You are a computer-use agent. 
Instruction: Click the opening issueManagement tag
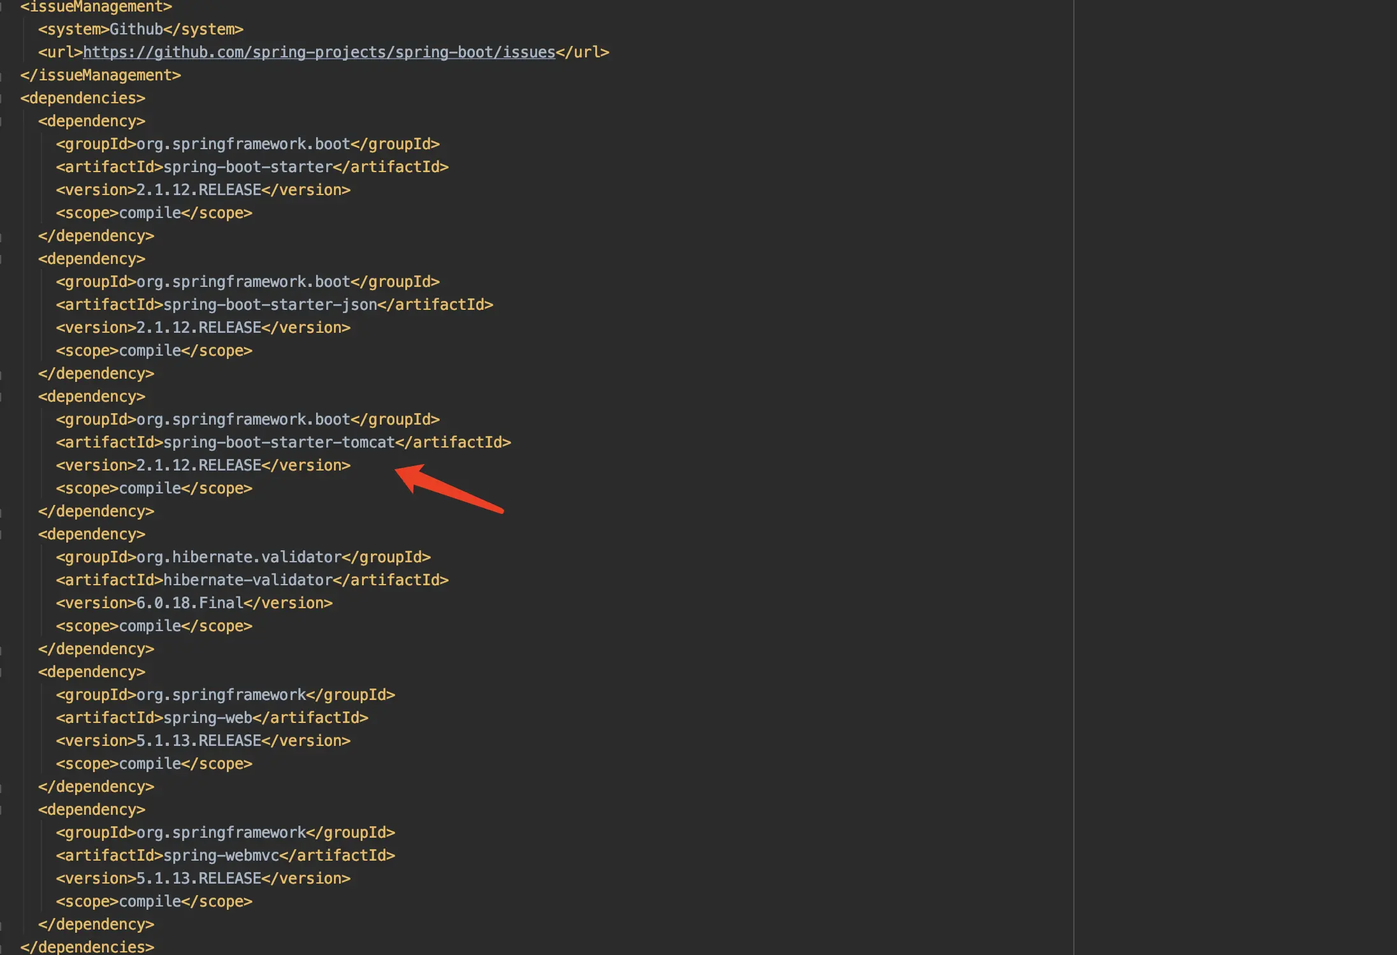click(x=96, y=7)
